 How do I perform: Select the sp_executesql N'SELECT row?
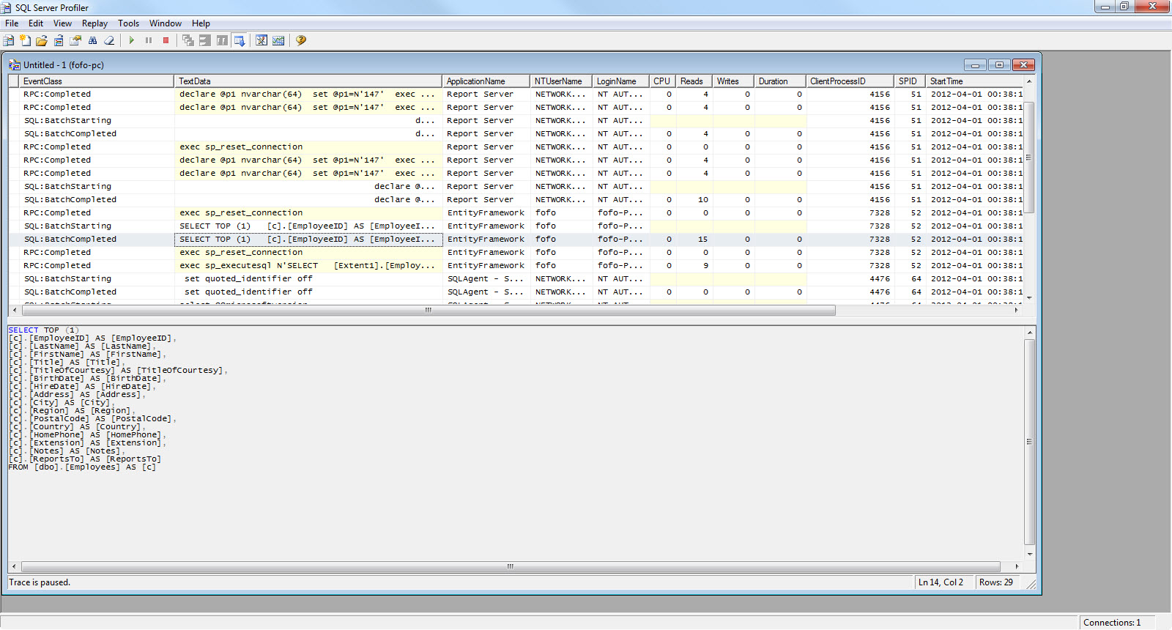click(x=516, y=266)
